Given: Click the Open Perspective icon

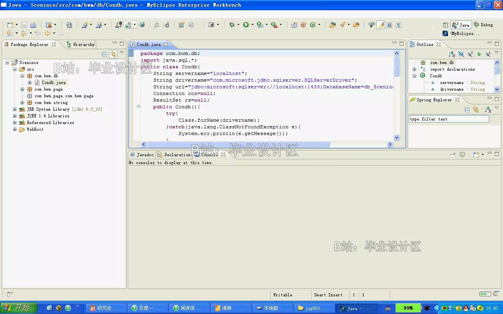Looking at the screenshot, I should pos(446,25).
